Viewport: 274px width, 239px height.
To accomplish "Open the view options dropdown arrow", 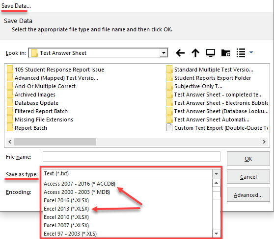I will (x=251, y=52).
